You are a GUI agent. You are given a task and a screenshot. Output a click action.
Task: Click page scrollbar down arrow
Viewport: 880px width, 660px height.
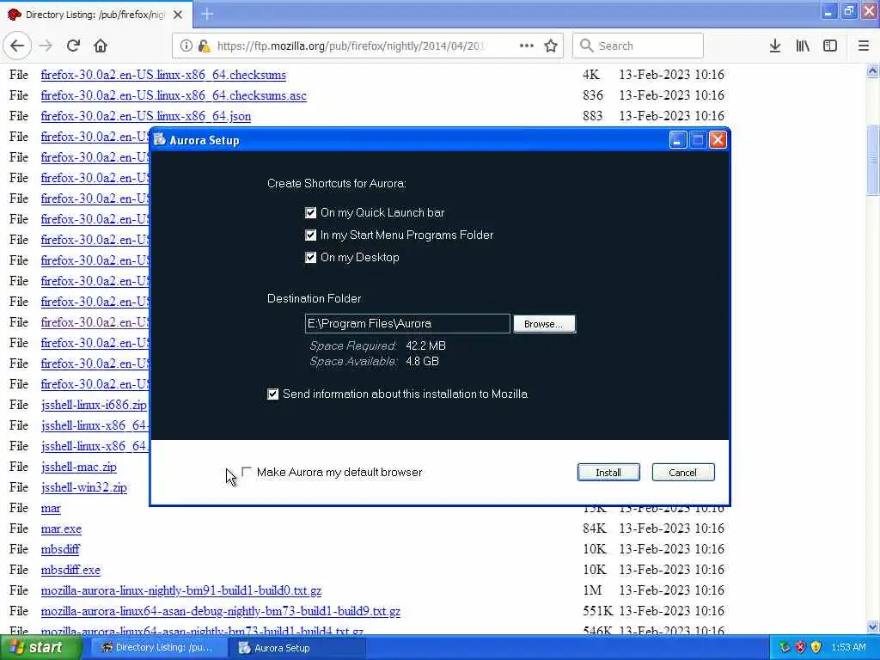[x=872, y=626]
